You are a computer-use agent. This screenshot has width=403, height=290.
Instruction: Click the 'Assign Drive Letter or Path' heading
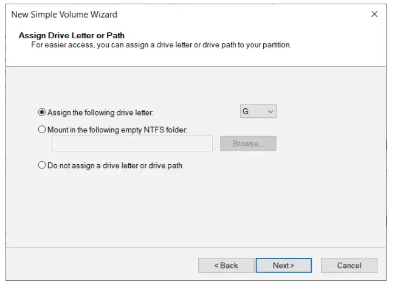pos(72,35)
